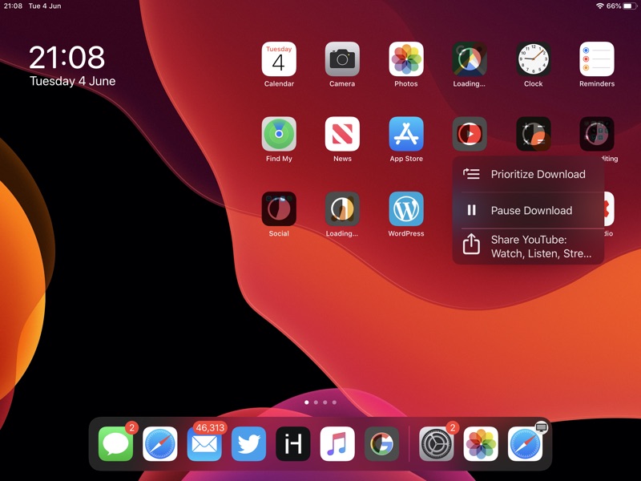641x481 pixels.
Task: Launch Twitter from the dock
Action: (x=248, y=444)
